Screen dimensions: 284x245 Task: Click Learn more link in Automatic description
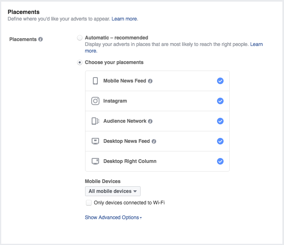(256, 44)
